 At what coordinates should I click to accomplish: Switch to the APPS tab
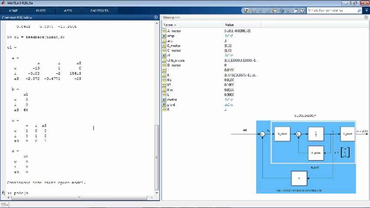pos(68,11)
